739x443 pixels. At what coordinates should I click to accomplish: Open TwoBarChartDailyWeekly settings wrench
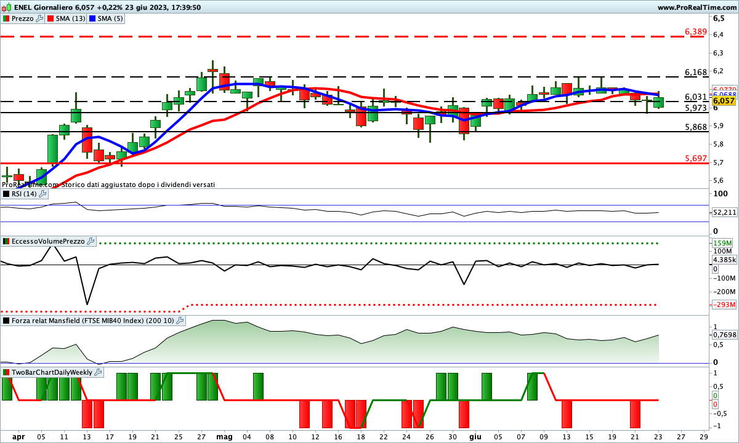(99, 372)
